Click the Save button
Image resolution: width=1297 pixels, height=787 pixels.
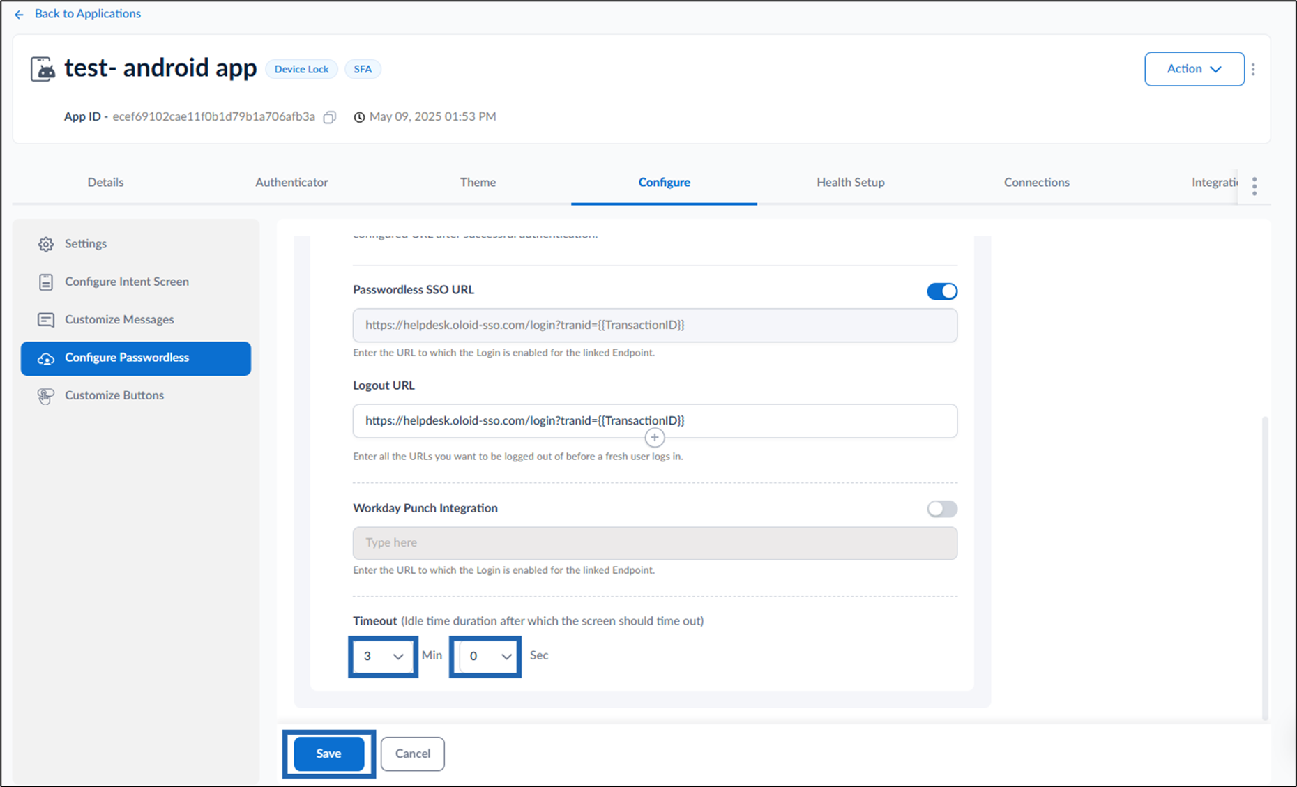coord(328,754)
